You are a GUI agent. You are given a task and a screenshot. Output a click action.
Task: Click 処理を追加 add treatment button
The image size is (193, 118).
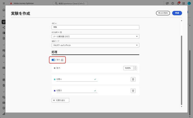[x=60, y=100]
